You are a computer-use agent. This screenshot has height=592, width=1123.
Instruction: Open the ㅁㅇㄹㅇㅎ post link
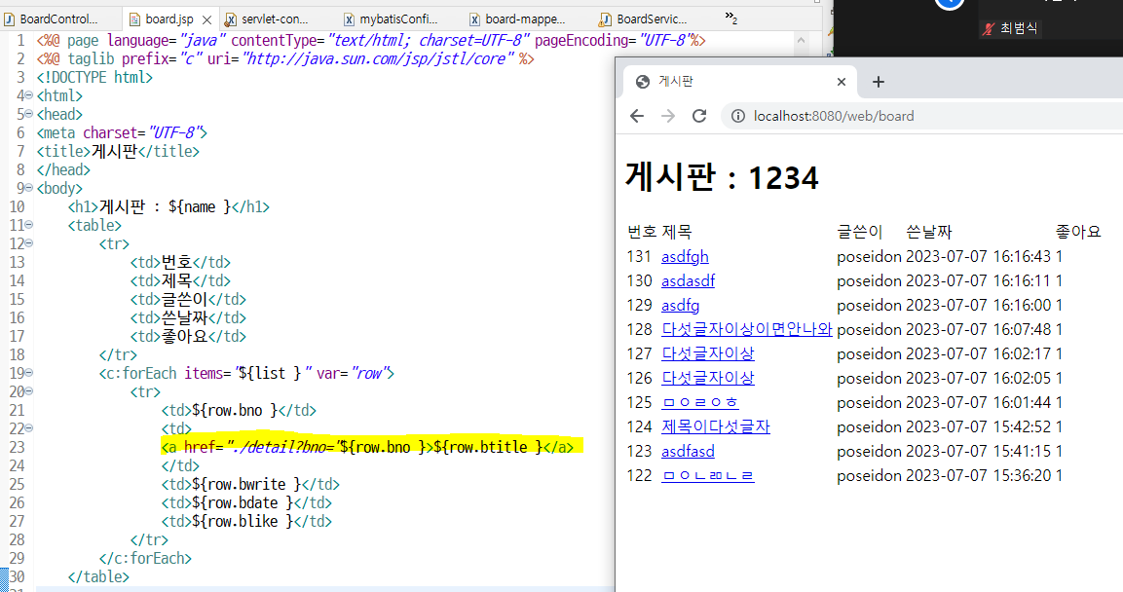(700, 402)
